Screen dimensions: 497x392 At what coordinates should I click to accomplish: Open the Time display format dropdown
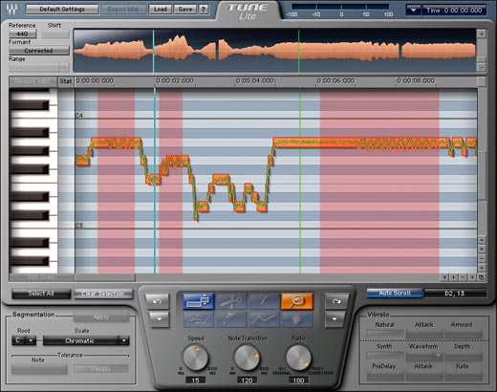tap(413, 10)
